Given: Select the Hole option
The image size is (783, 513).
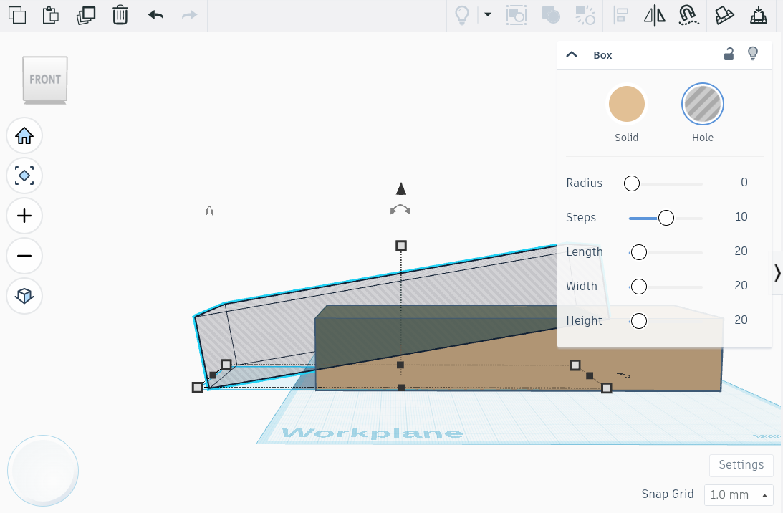Looking at the screenshot, I should point(702,104).
